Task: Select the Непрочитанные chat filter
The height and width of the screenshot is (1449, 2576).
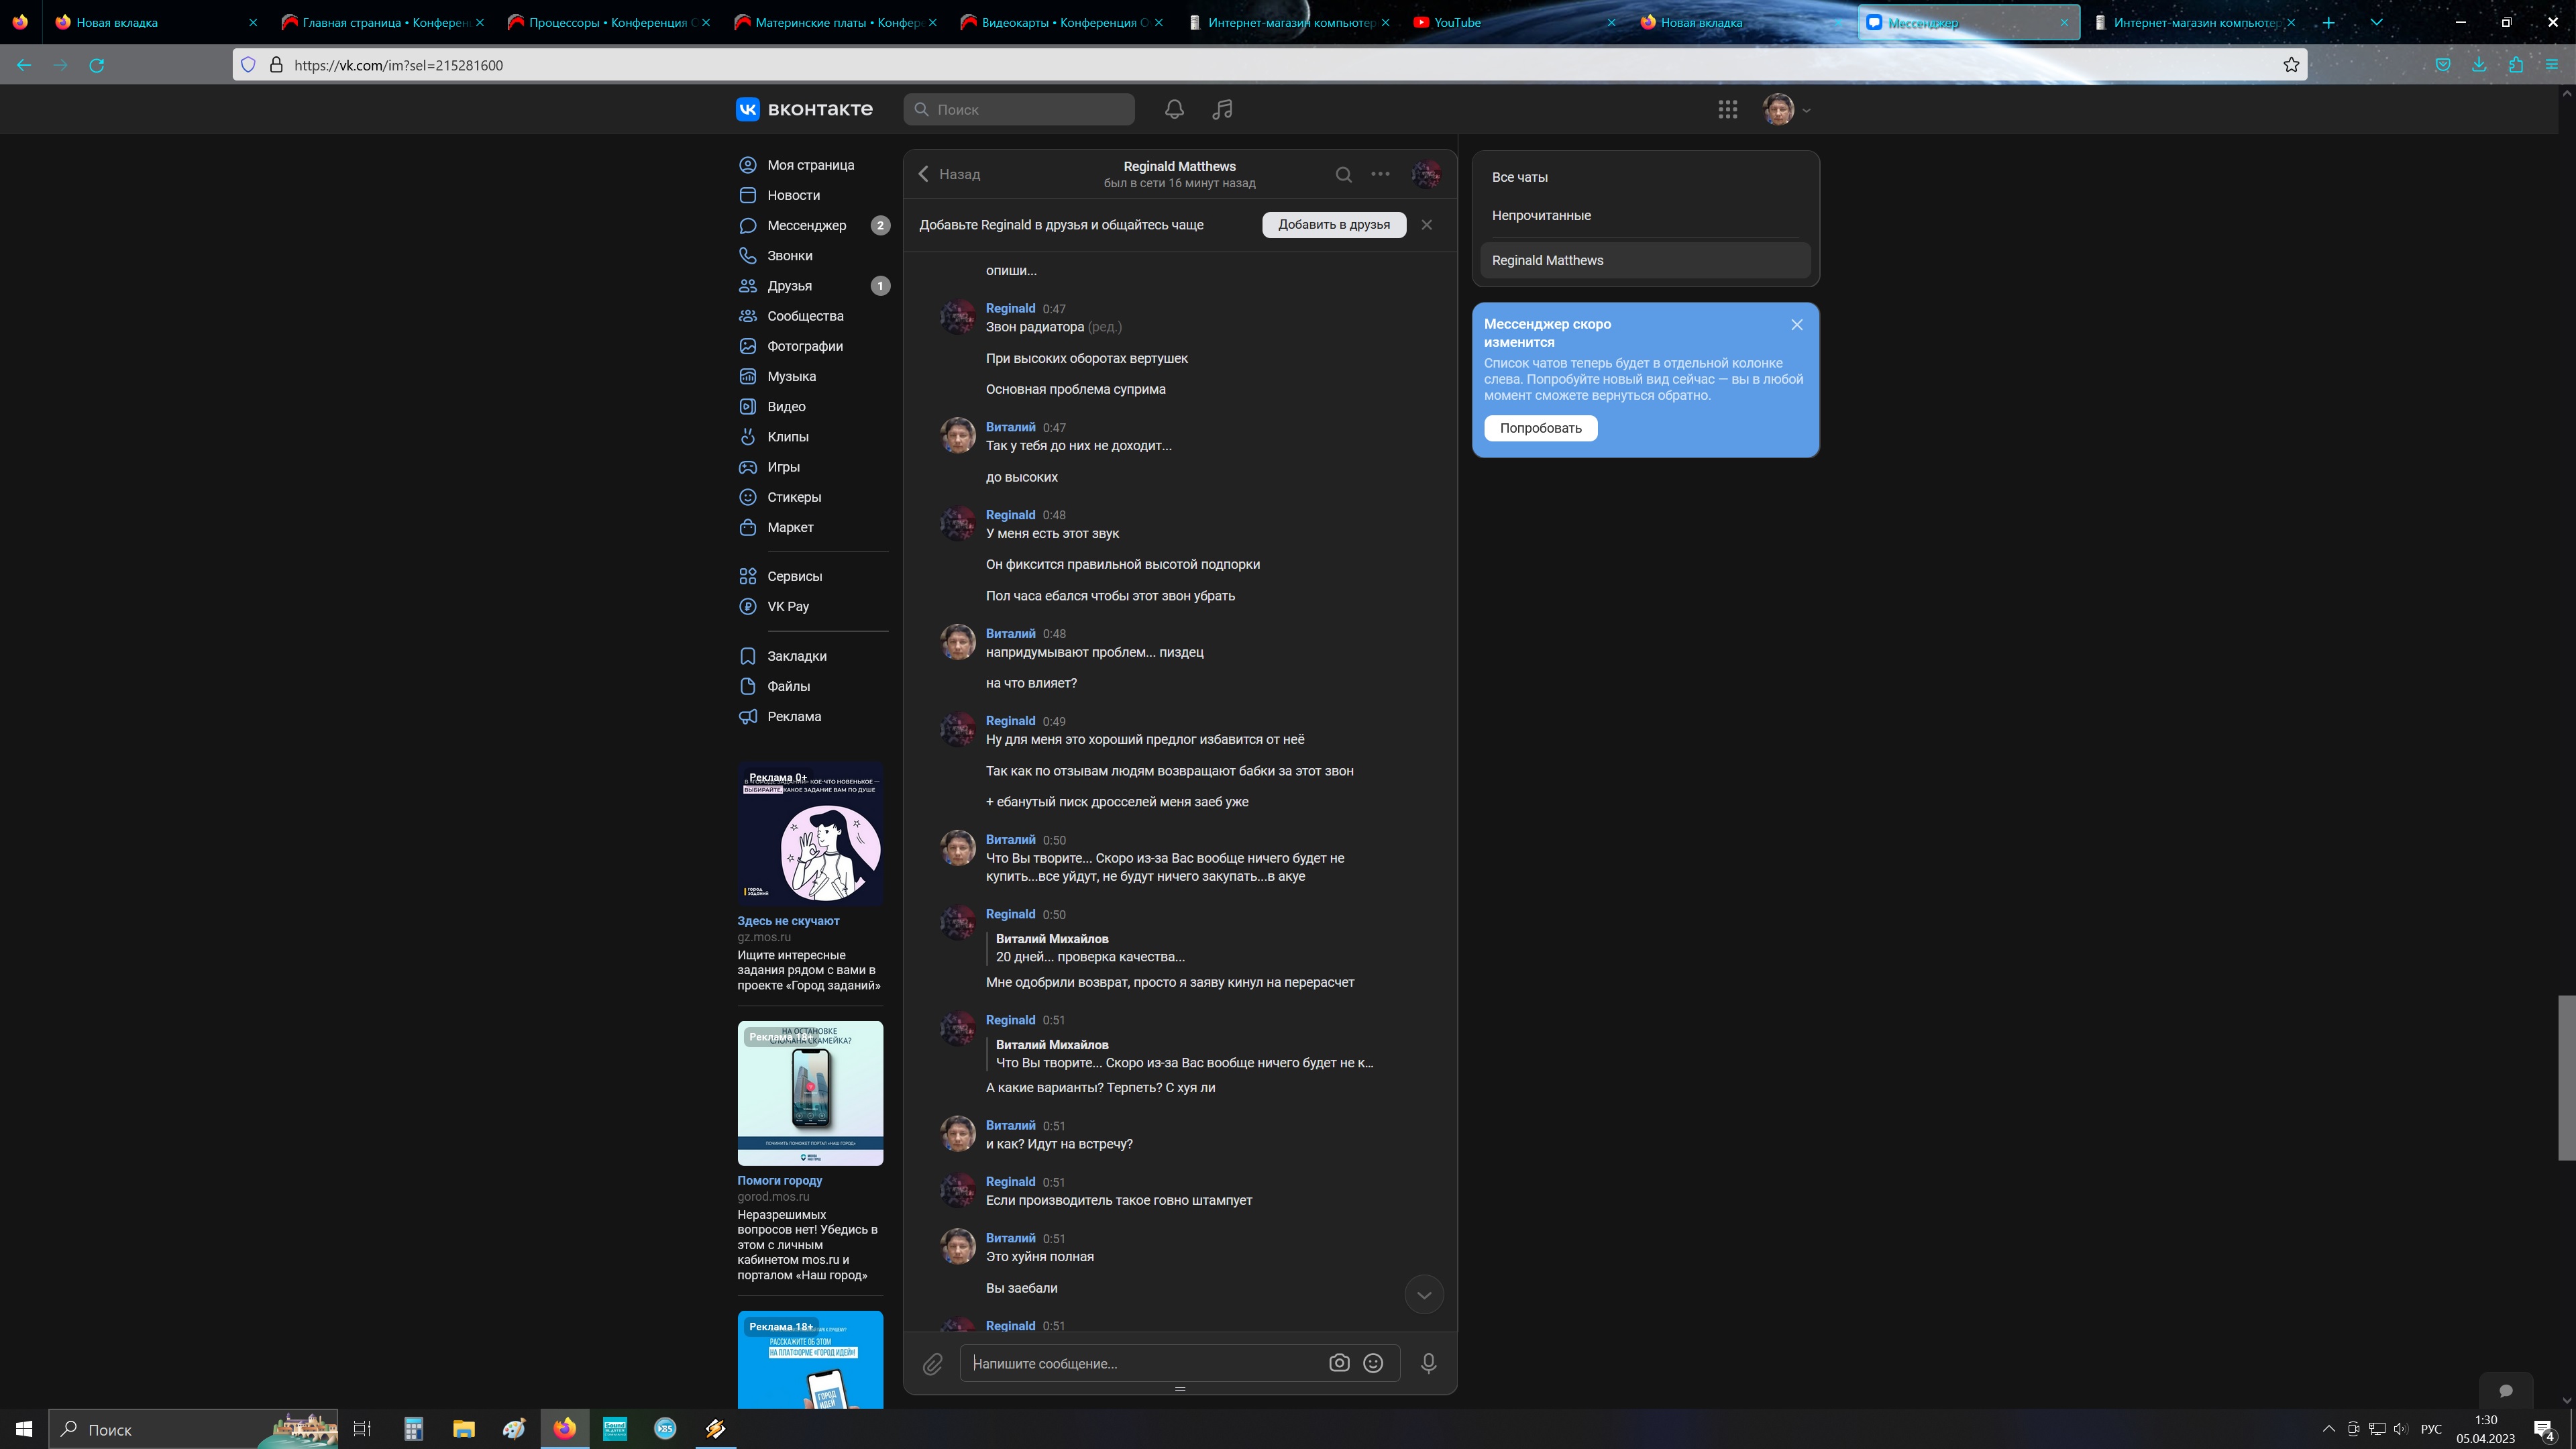Action: [x=1541, y=215]
